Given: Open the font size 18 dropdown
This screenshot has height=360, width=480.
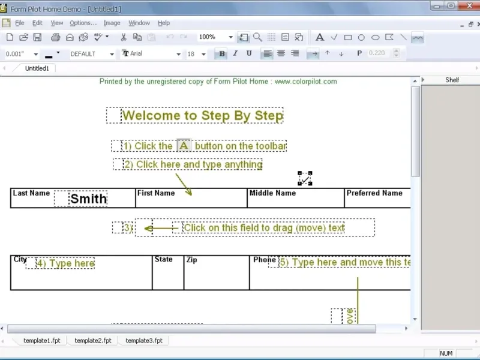Looking at the screenshot, I should (x=203, y=54).
